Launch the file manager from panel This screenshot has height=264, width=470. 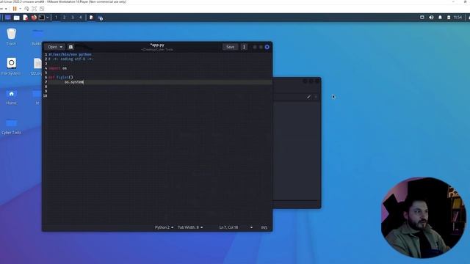tap(16, 18)
